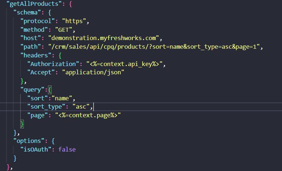Click the highlighted opening brace after "query"
This screenshot has width=282, height=171.
click(x=50, y=89)
